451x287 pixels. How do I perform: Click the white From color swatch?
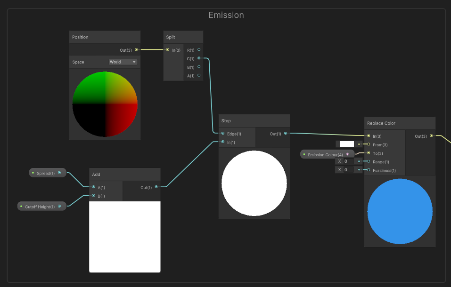pos(346,144)
